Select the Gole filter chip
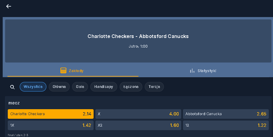Image resolution: width=273 pixels, height=137 pixels. click(80, 87)
